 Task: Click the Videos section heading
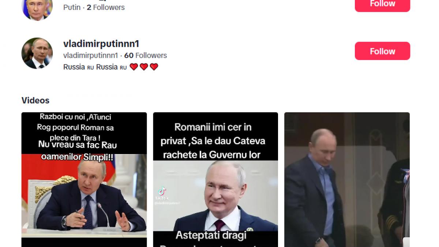35,100
